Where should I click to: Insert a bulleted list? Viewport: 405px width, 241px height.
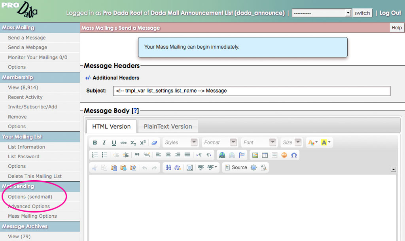[104, 155]
